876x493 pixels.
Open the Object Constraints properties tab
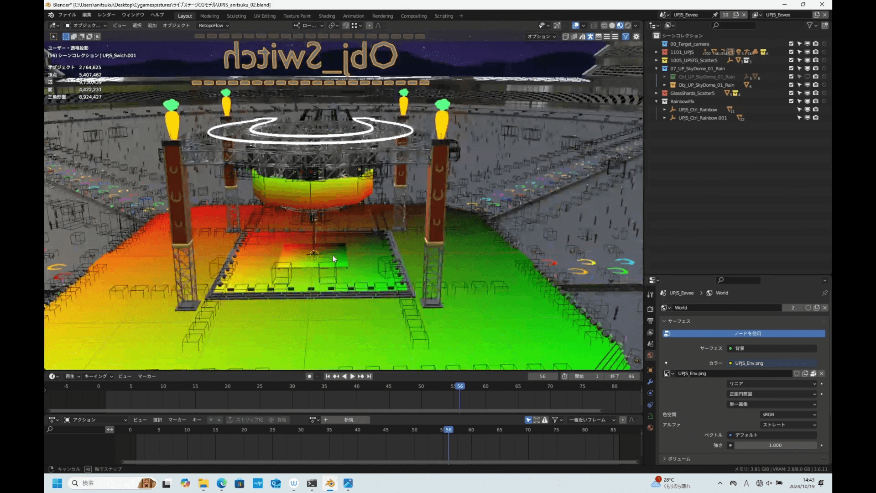tap(650, 405)
